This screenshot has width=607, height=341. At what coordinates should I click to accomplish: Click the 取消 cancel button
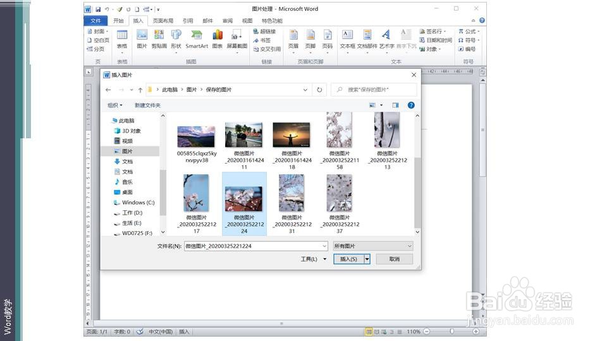coord(395,259)
